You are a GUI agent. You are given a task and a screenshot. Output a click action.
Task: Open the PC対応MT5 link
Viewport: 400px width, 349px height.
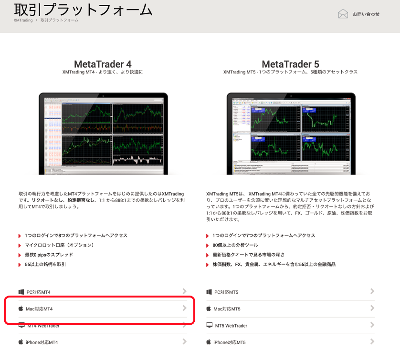tap(226, 292)
